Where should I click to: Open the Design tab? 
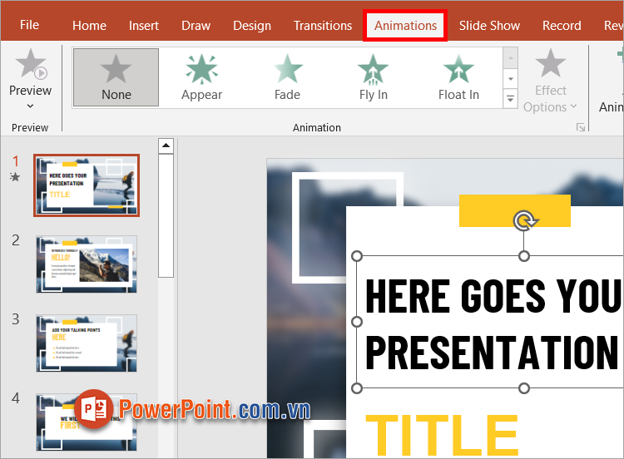pyautogui.click(x=252, y=25)
